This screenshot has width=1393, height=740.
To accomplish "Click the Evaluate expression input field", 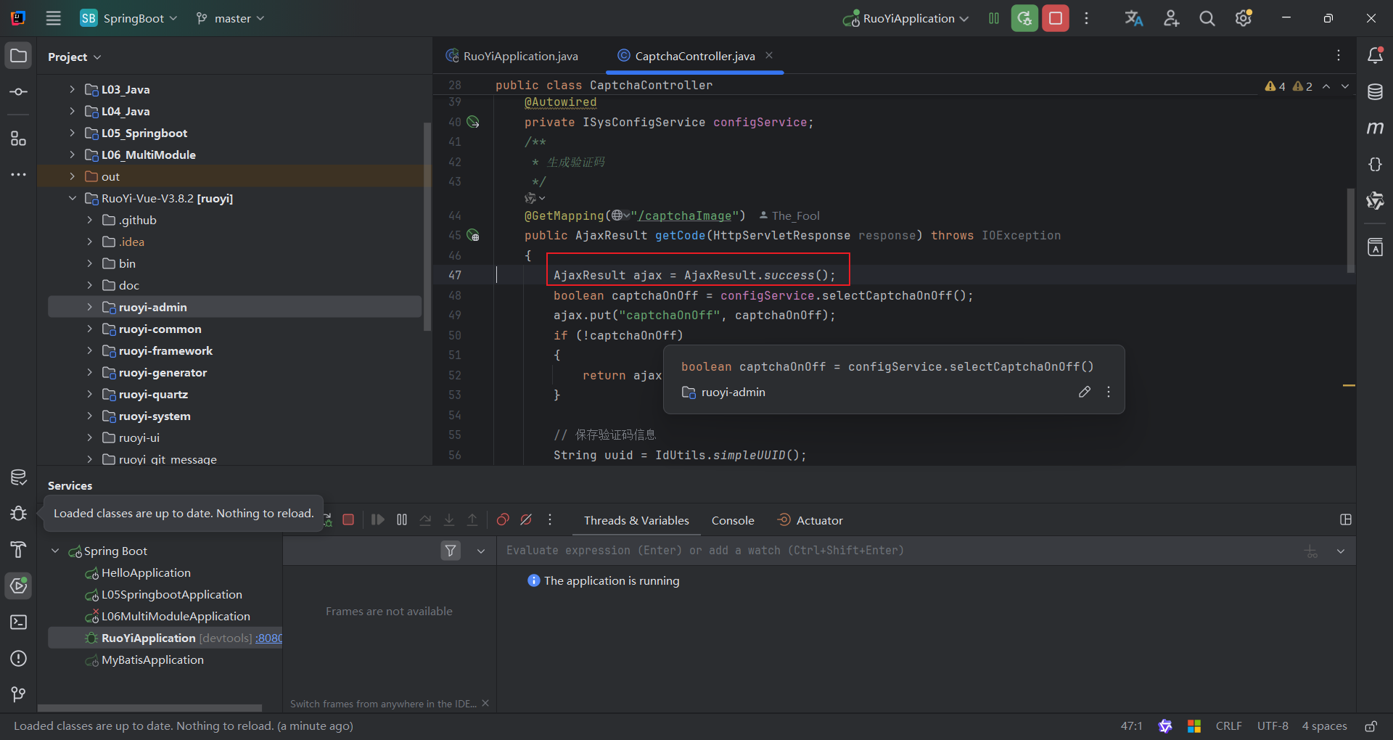I will click(900, 551).
